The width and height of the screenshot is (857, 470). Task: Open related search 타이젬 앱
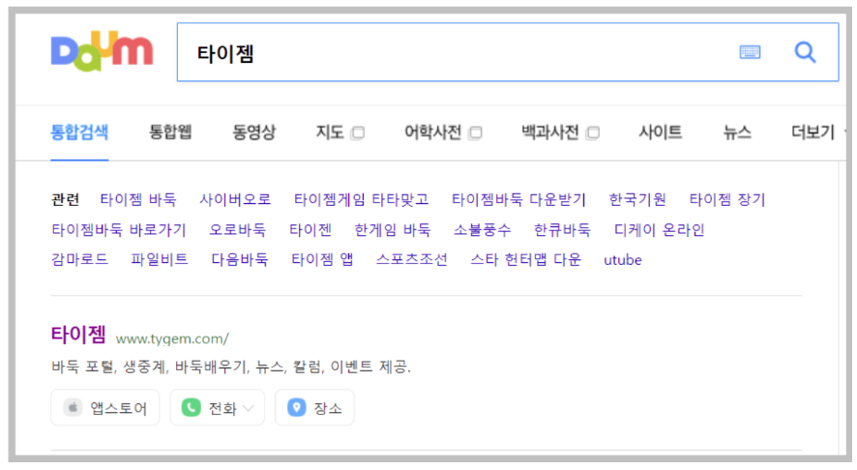point(322,259)
